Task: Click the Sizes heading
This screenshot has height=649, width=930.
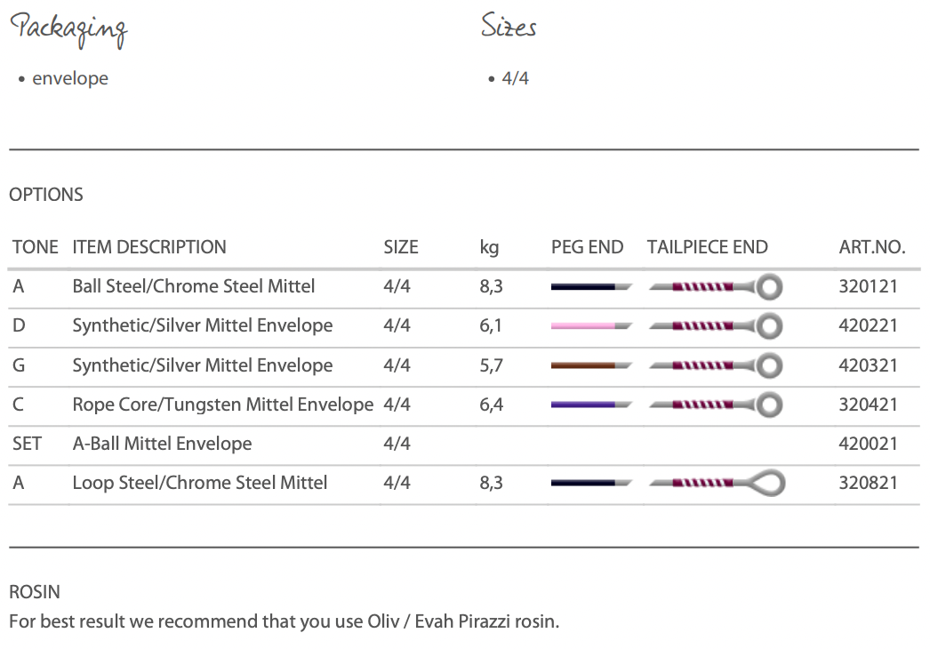Action: pos(509,27)
